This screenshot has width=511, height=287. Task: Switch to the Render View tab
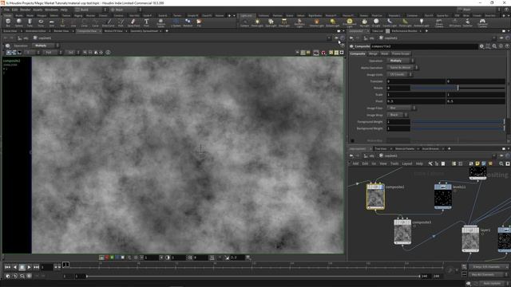pyautogui.click(x=61, y=31)
